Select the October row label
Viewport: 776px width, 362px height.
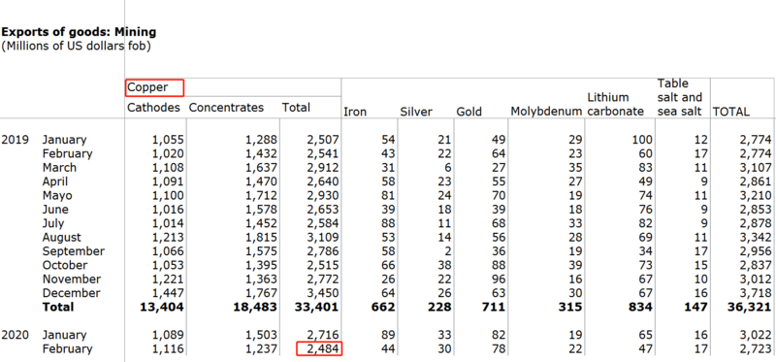[x=65, y=265]
